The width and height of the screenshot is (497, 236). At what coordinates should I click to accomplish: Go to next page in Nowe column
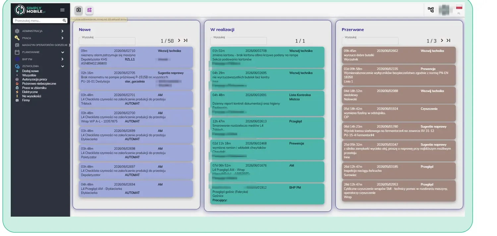pos(179,40)
